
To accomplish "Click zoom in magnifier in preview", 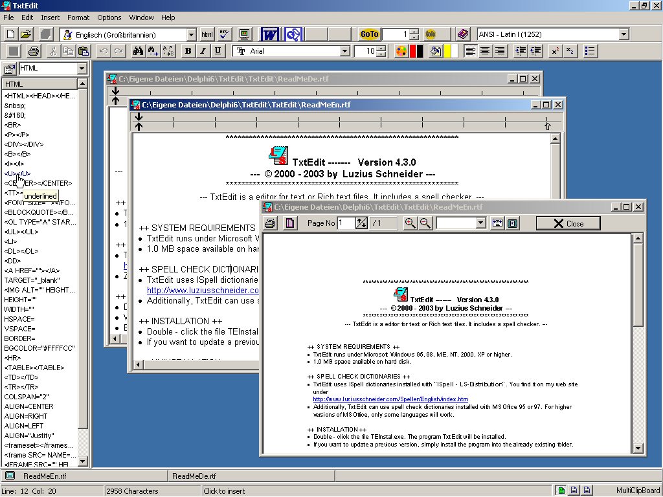I will coord(410,223).
